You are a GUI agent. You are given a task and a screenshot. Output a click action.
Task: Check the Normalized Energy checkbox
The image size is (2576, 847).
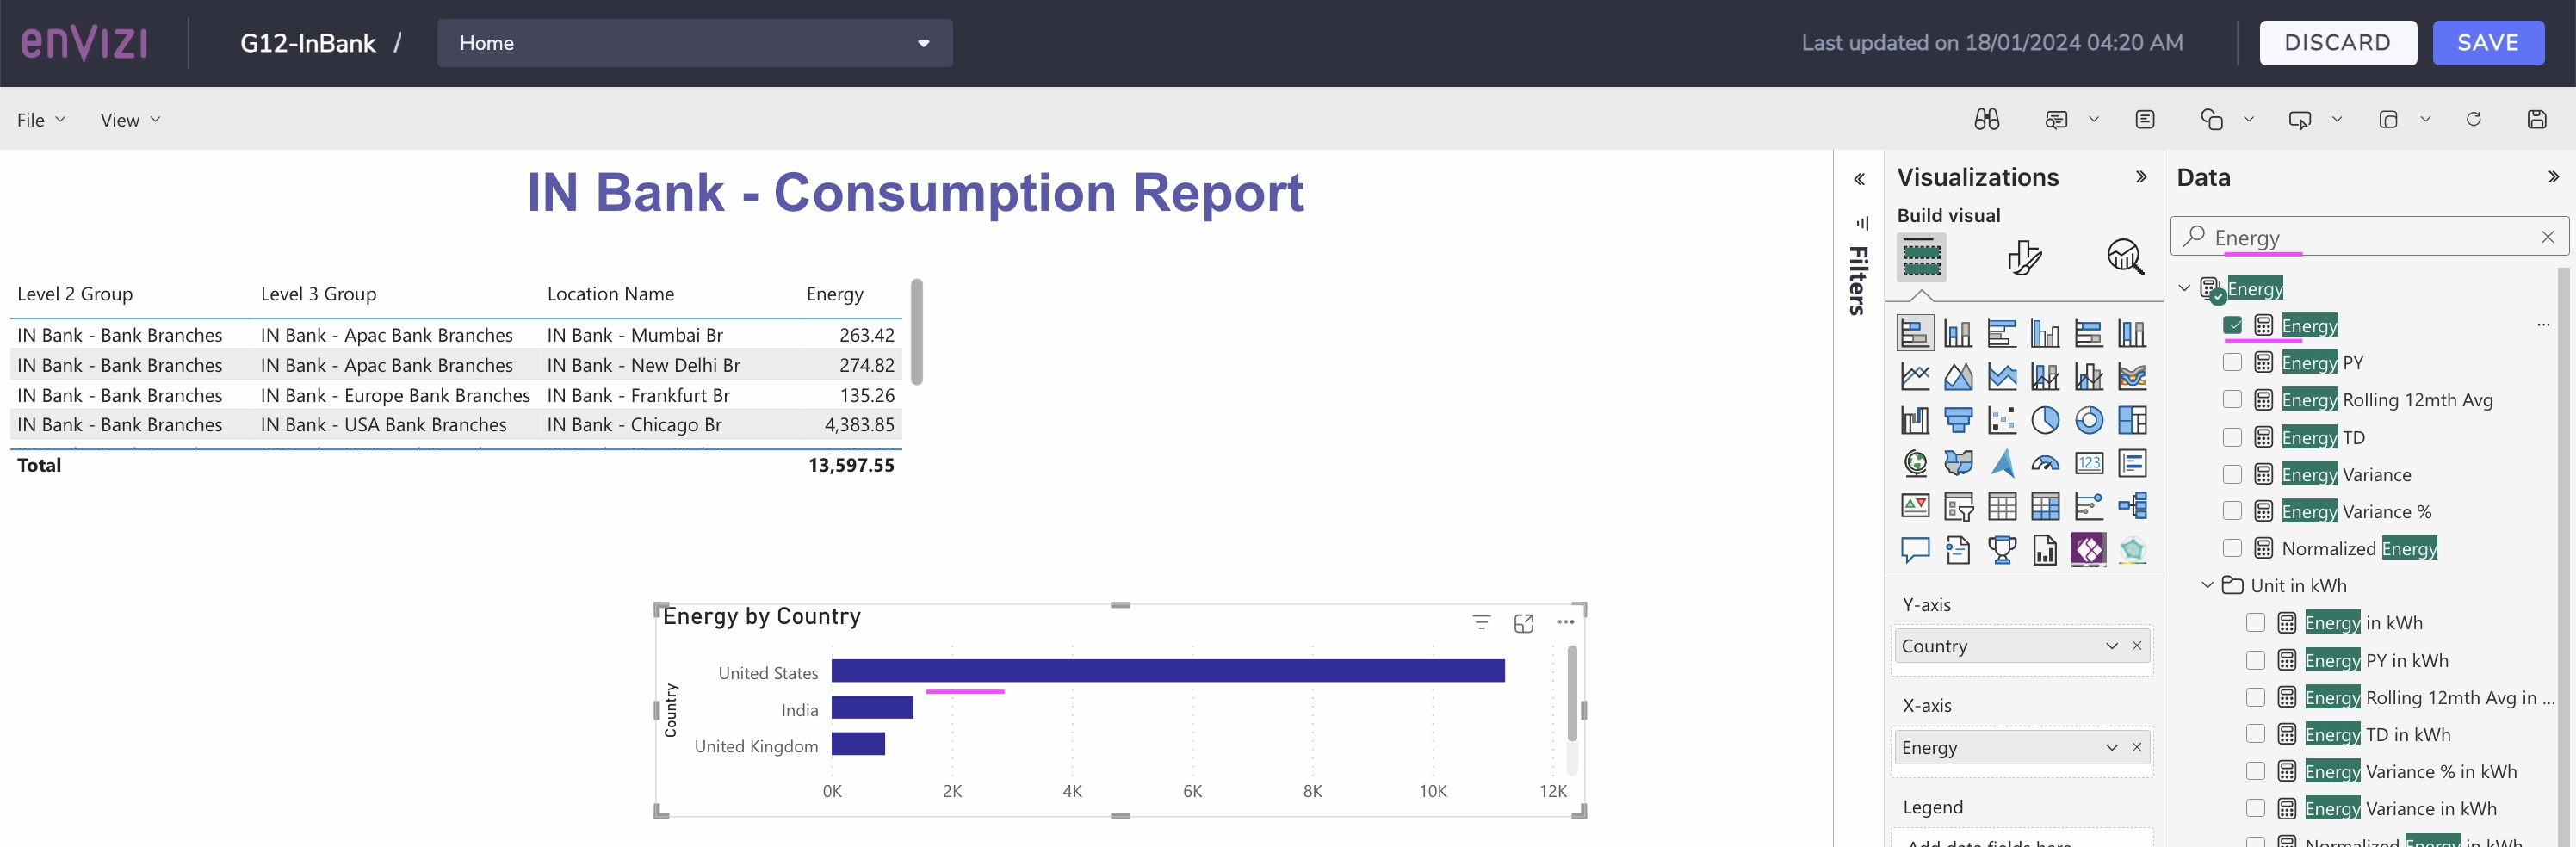(2232, 548)
